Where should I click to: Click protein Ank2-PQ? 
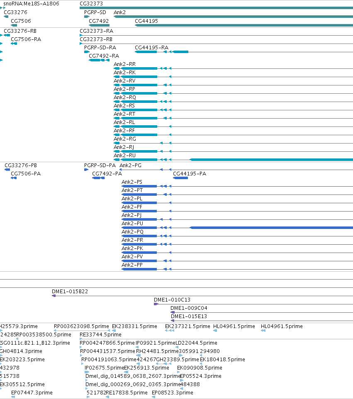133,232
